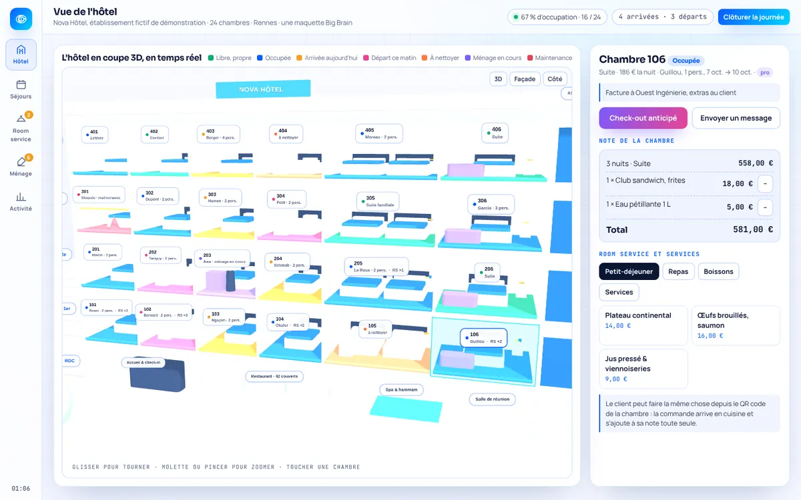Select room 304 Petit label
Viewport: 801px width, 500px height.
pos(287,199)
